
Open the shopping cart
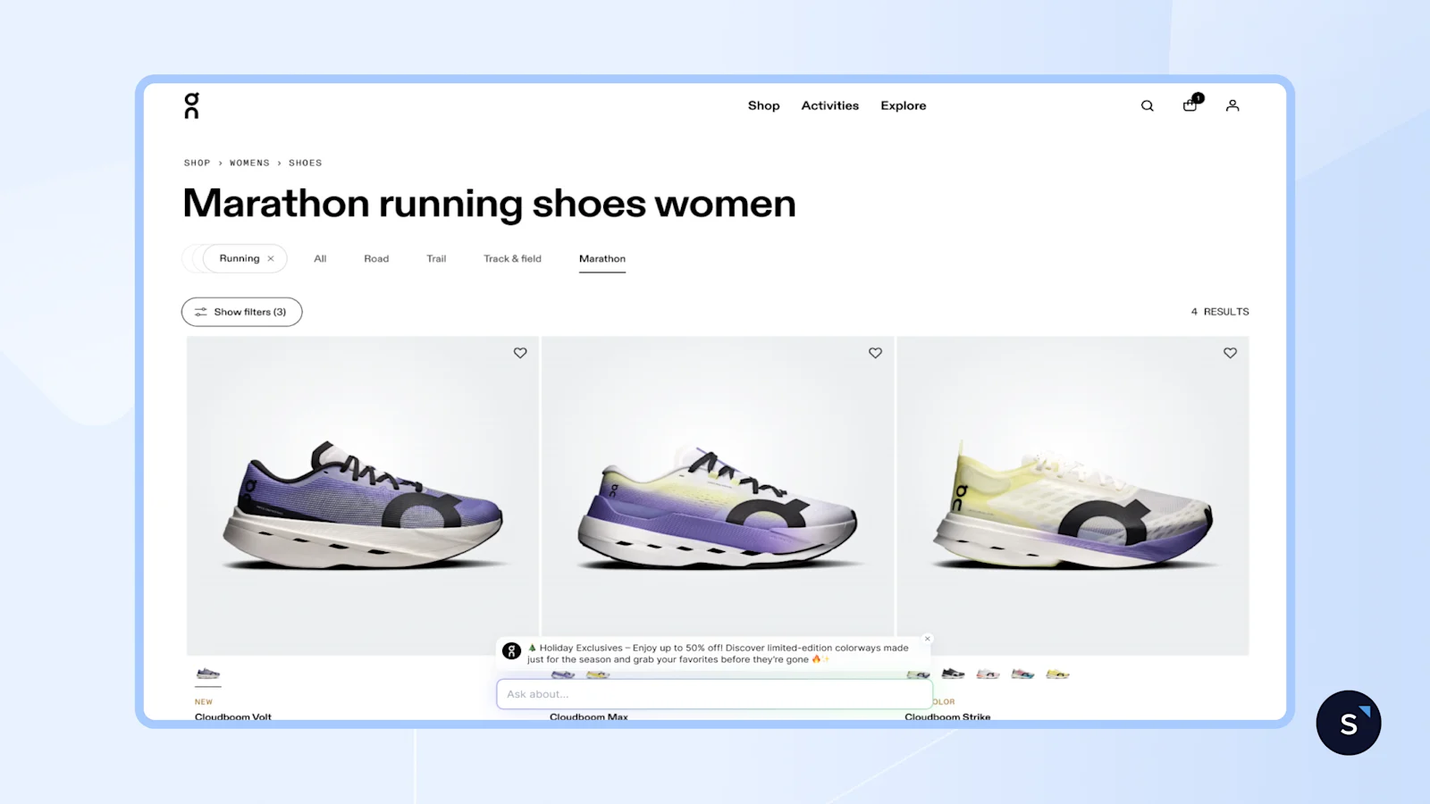pos(1190,105)
